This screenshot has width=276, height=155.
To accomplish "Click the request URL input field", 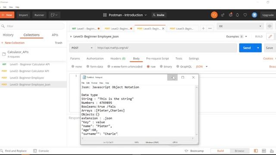I will pos(166,48).
